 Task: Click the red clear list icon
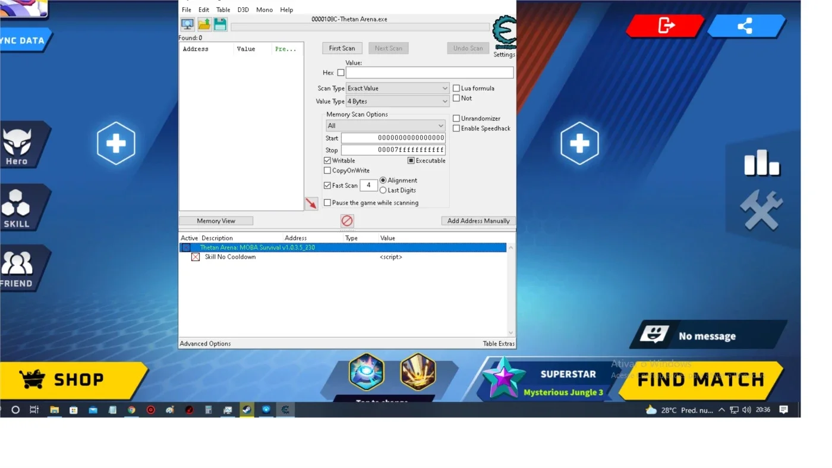(x=347, y=221)
